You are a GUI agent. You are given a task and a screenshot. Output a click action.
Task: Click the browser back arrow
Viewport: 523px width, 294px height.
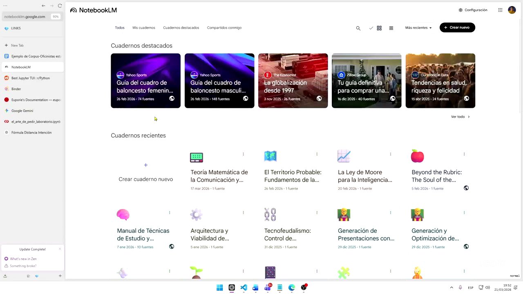43,6
